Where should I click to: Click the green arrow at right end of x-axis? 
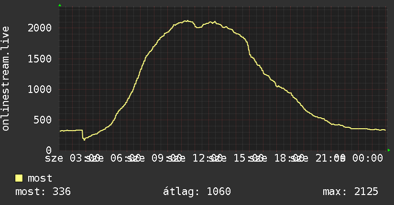pos(389,150)
